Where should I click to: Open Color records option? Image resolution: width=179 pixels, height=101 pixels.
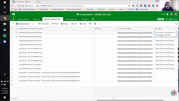point(83,24)
